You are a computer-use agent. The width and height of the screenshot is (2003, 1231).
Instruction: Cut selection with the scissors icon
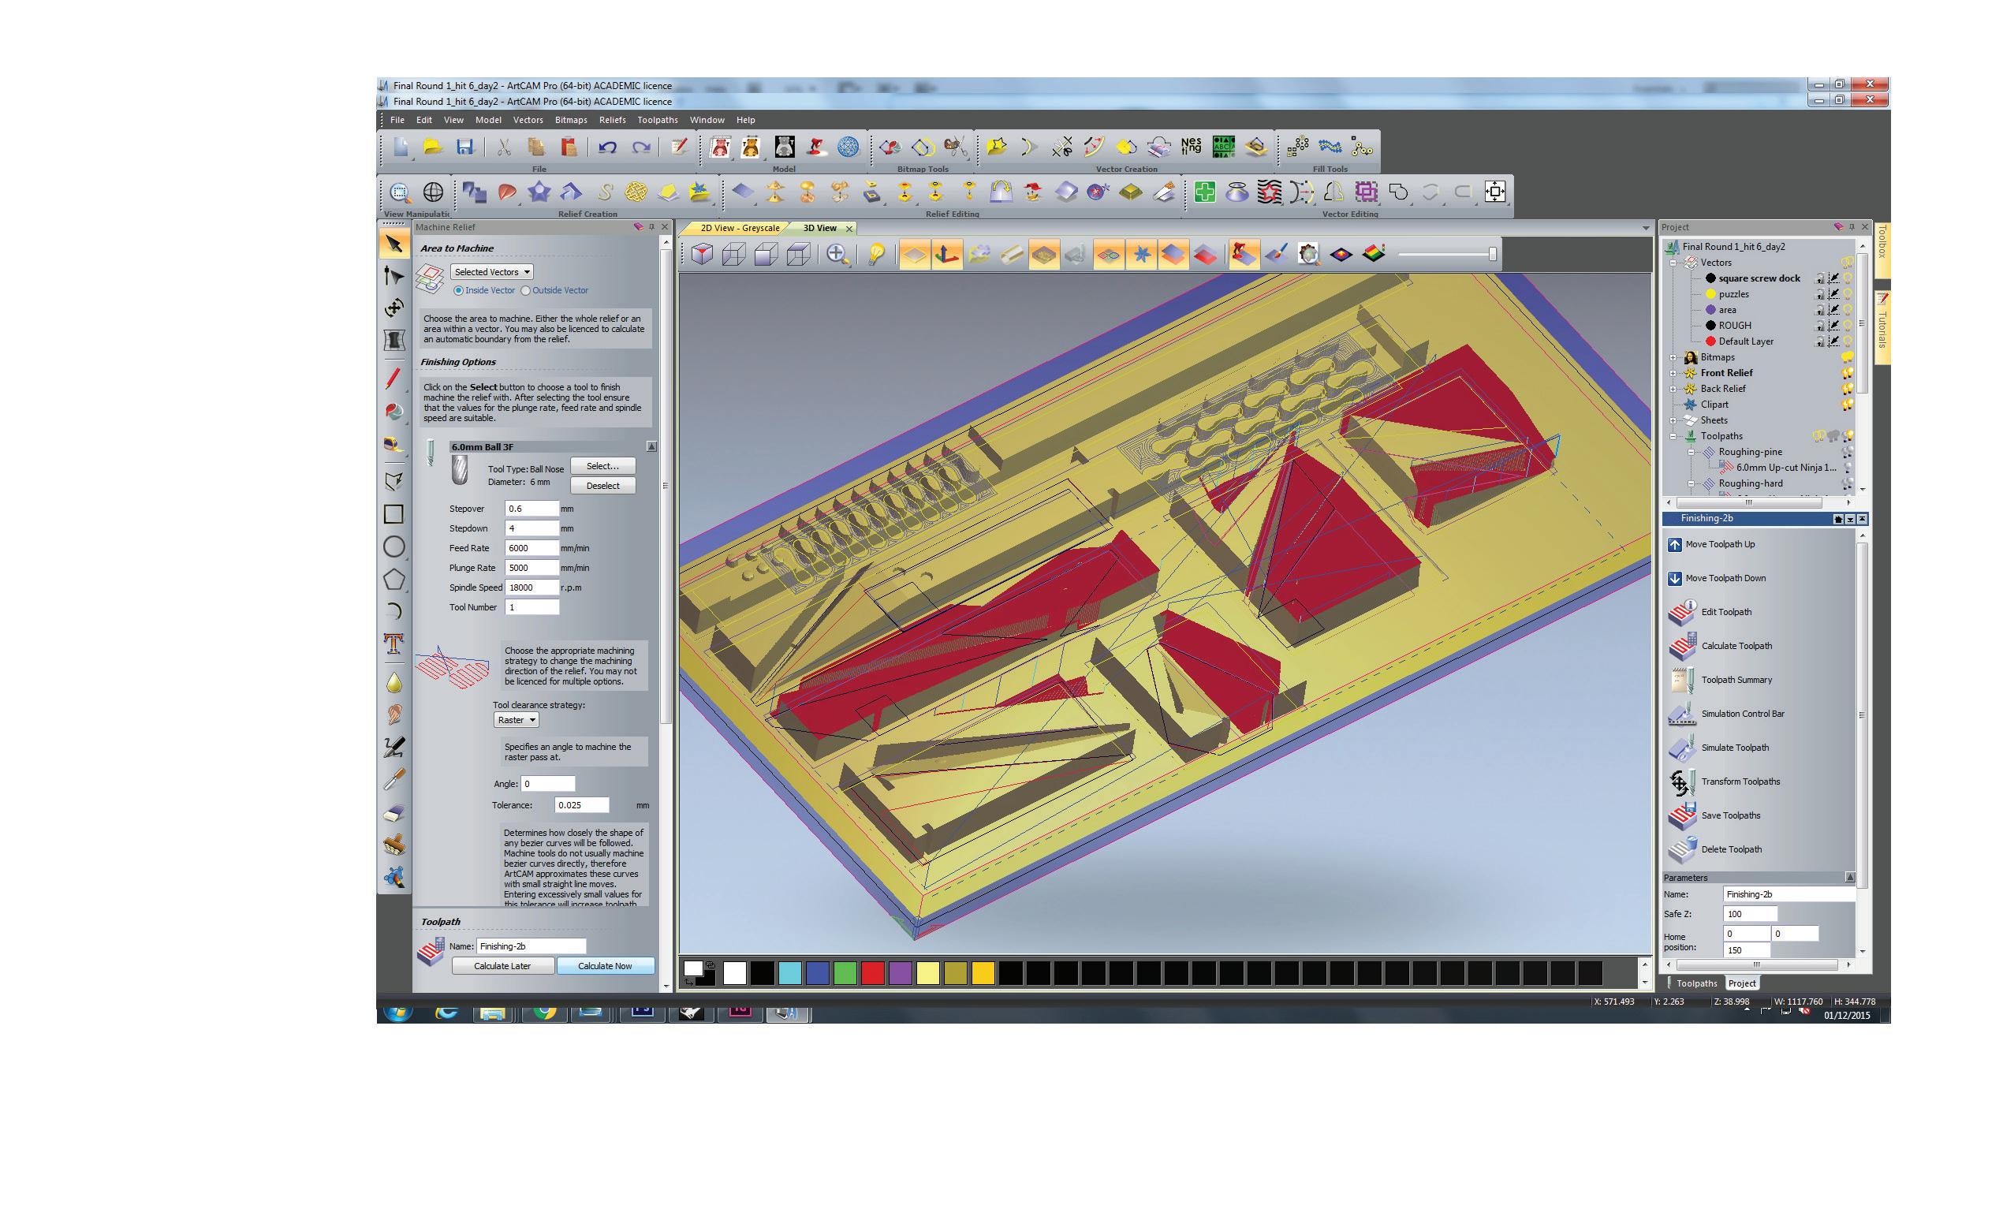coord(504,147)
